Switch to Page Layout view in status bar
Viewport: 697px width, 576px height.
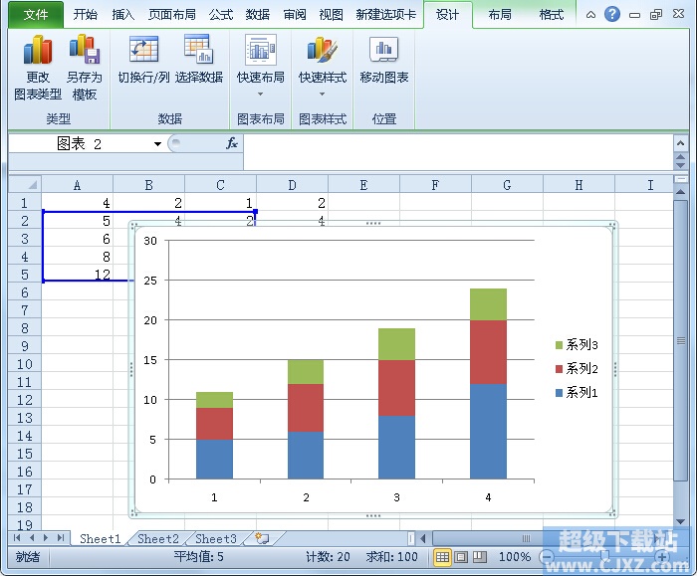coord(461,557)
